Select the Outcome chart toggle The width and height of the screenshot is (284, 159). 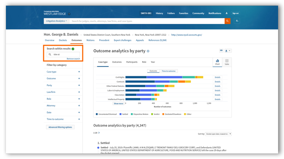click(x=153, y=71)
